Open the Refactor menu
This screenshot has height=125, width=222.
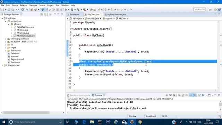[x=24, y=6]
